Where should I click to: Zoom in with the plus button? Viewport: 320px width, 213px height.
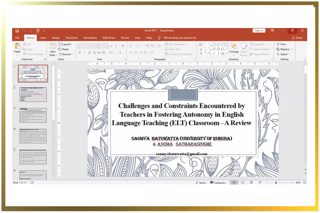coord(292,182)
